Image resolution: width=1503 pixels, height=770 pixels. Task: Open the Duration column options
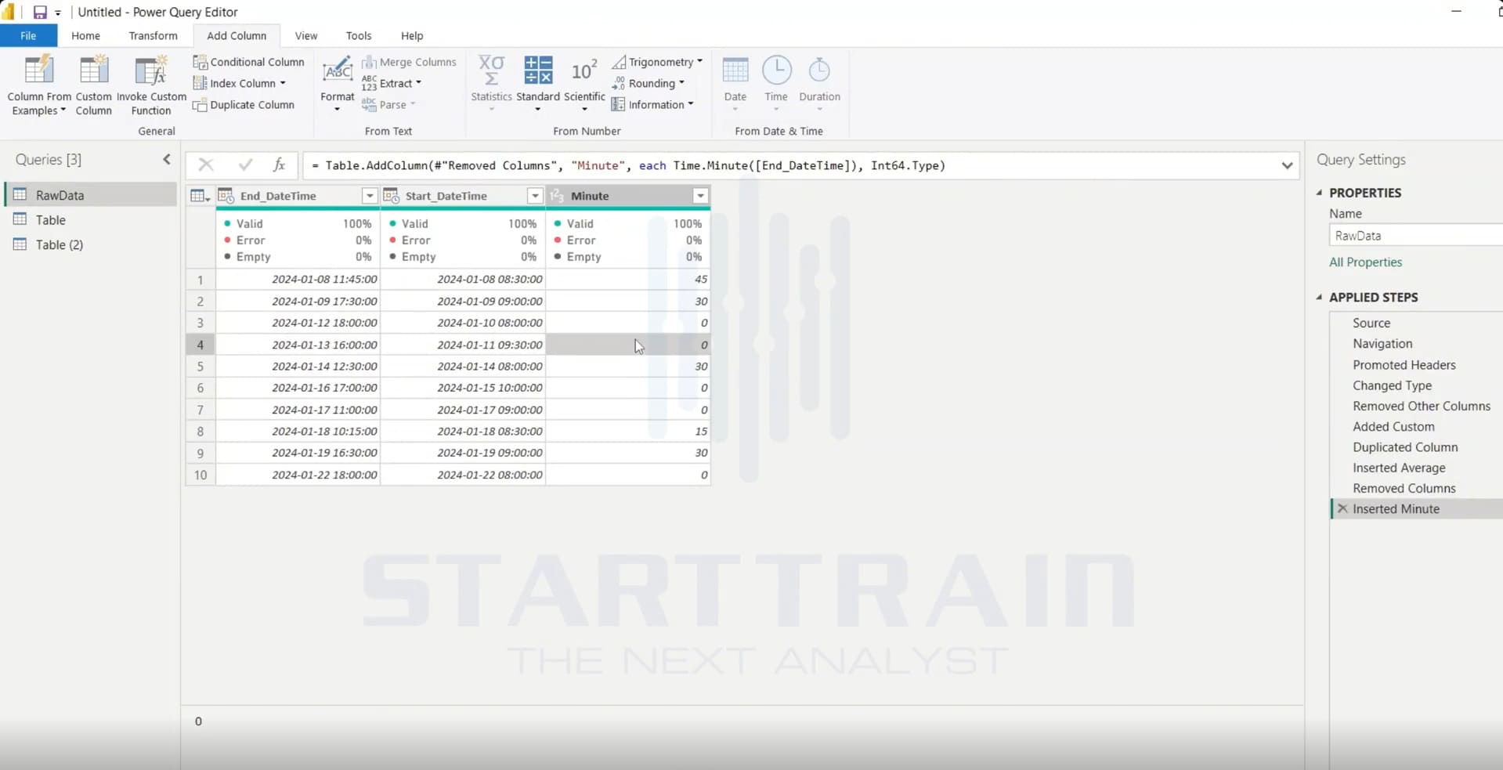(x=819, y=85)
